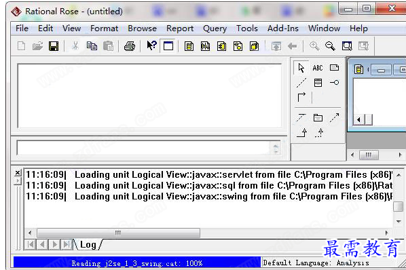
Task: Click the class diagram child window icon
Action: coord(359,69)
